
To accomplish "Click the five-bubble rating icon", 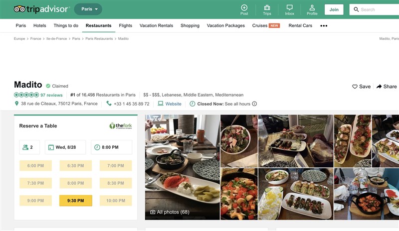I will 26,95.
